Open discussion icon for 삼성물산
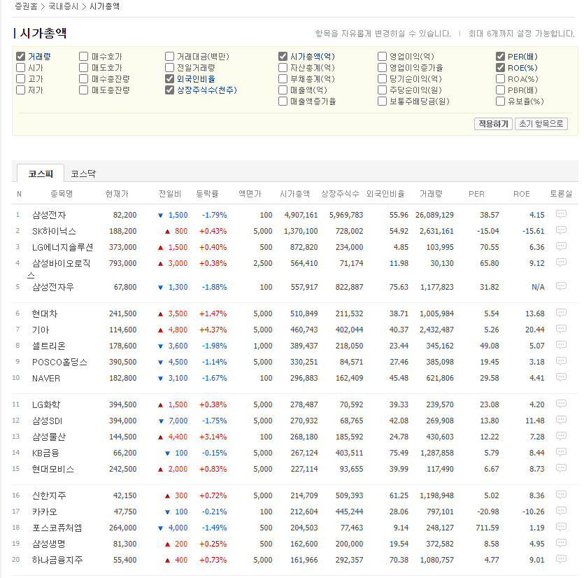The image size is (584, 578). [561, 436]
